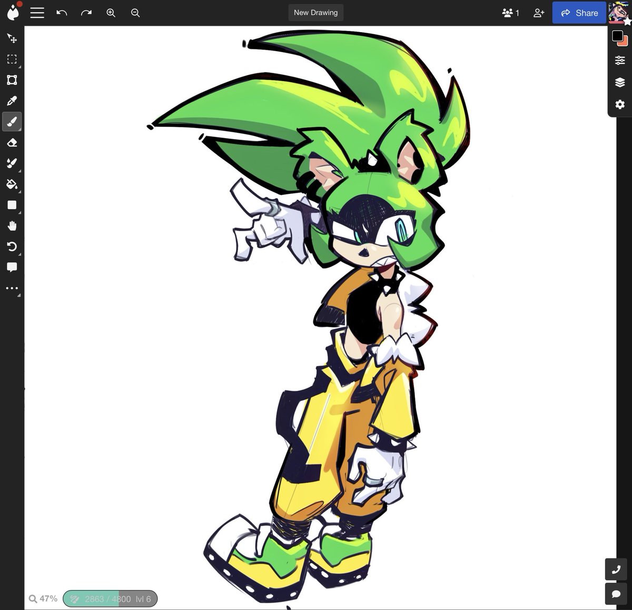Viewport: 632px width, 610px height.
Task: Select the Eyedropper tool
Action: [12, 101]
